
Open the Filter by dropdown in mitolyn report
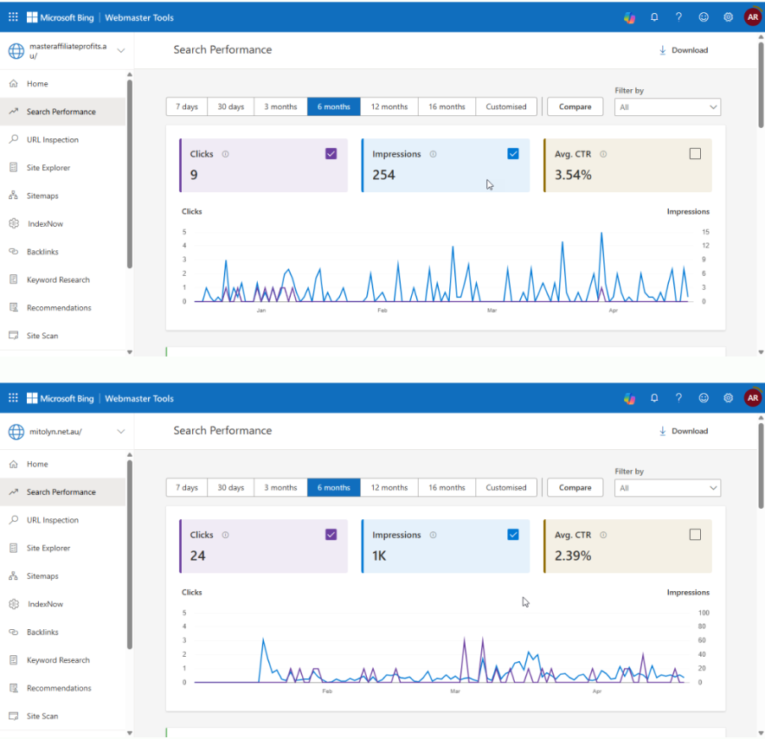click(x=667, y=488)
